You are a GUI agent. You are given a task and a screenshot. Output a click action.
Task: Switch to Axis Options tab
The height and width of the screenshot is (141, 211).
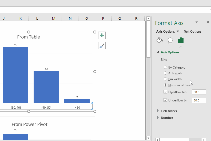pos(165,32)
